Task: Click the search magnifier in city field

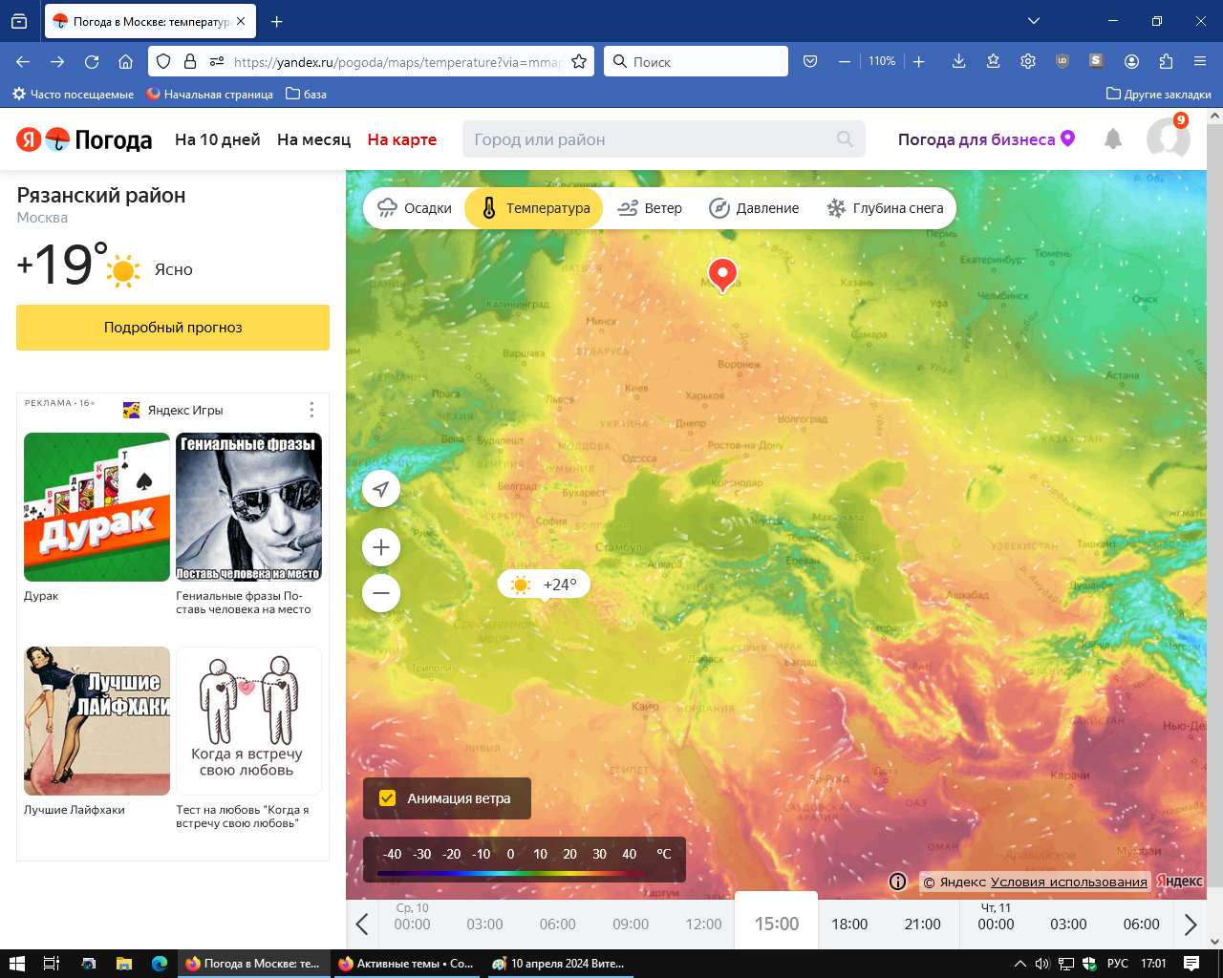Action: [845, 139]
